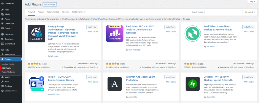This screenshot has height=103, width=259.
Task: Click the BackWPup plugin logo
Action: (193, 34)
